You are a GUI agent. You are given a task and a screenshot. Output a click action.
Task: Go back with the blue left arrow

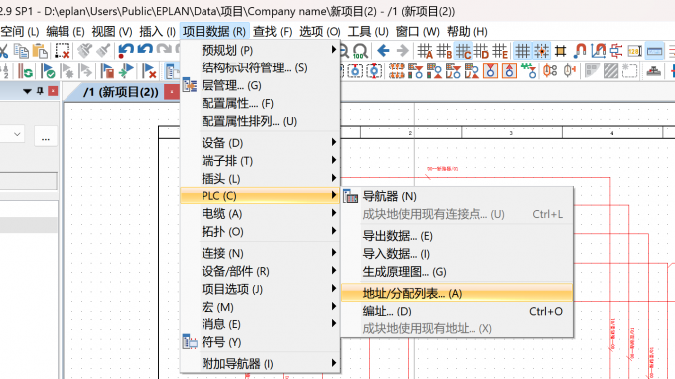tap(383, 51)
